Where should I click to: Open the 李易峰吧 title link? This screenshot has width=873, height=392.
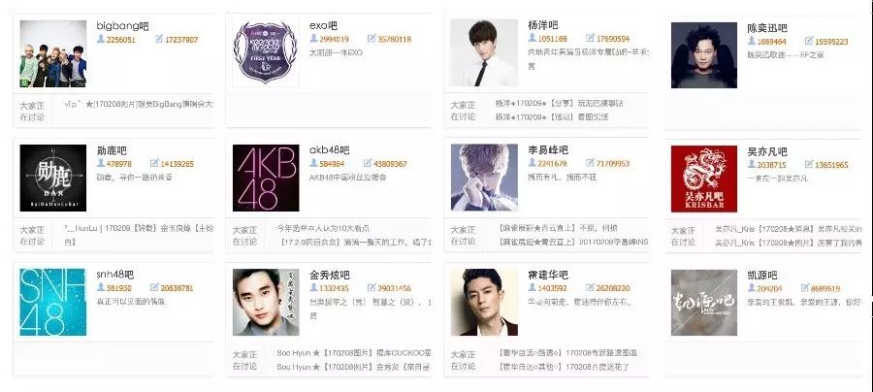tap(548, 149)
